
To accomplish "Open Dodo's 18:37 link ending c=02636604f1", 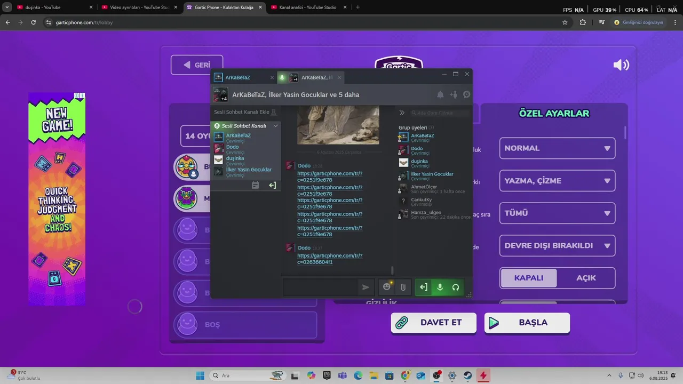I will click(x=330, y=259).
